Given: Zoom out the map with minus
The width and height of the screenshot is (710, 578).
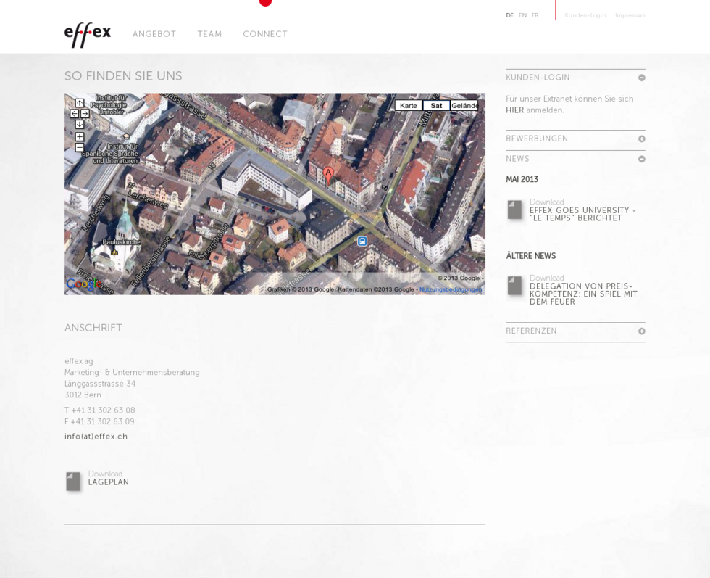Looking at the screenshot, I should (x=80, y=147).
